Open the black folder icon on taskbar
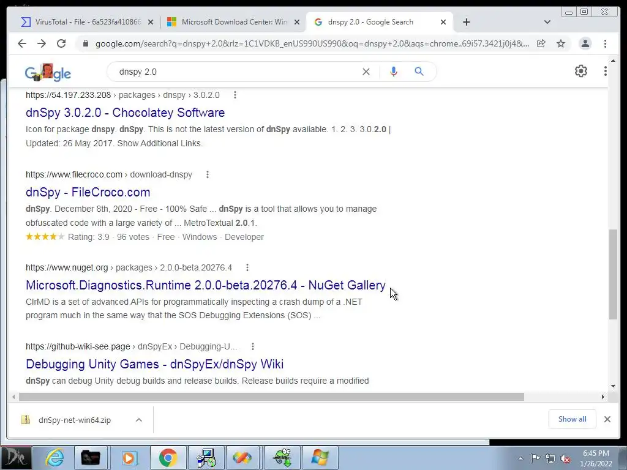This screenshot has height=470, width=627. click(x=91, y=458)
